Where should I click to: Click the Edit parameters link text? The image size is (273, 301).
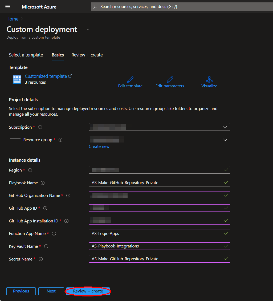coord(170,86)
